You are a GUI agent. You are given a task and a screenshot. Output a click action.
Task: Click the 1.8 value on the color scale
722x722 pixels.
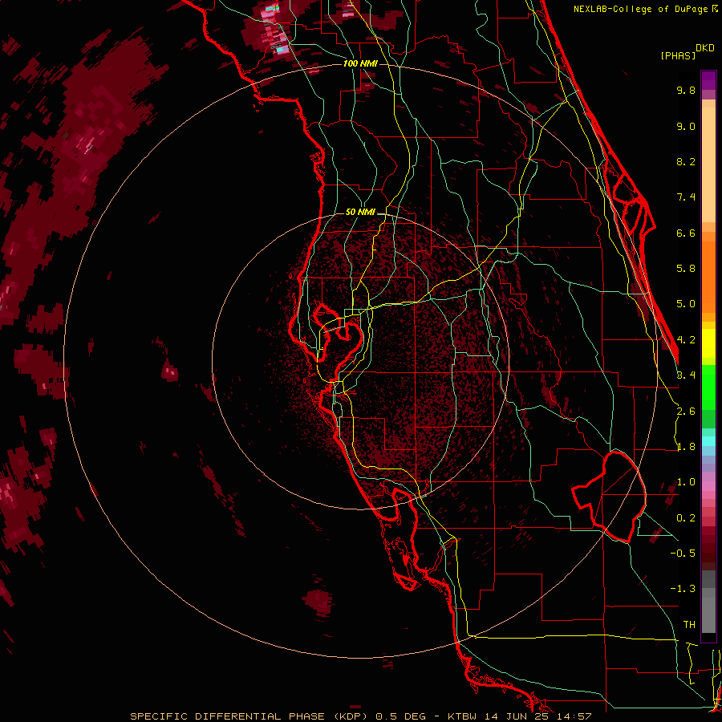coord(686,447)
